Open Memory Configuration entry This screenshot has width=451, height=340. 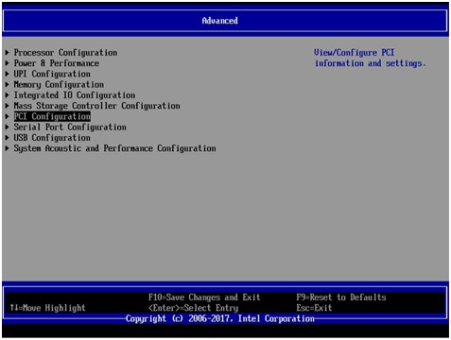point(59,85)
